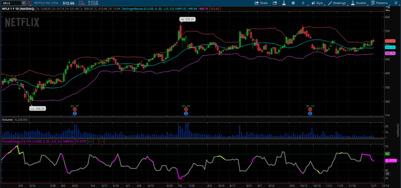Click the red 512.63 price axis tag
The width and height of the screenshot is (401, 188).
tap(390, 41)
